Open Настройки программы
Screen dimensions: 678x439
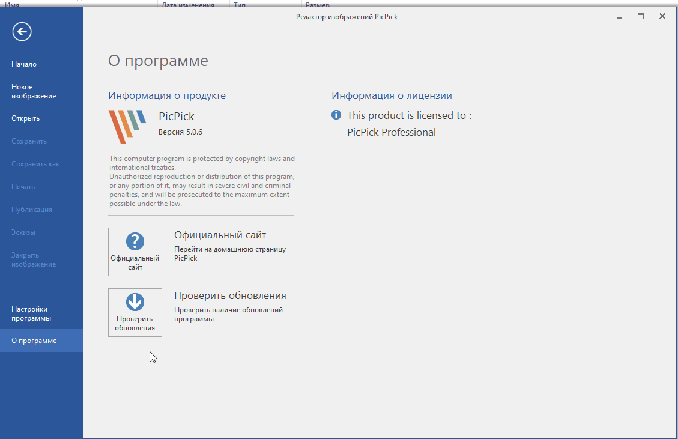pos(31,313)
